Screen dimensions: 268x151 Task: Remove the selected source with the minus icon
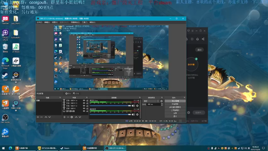tap(68, 117)
